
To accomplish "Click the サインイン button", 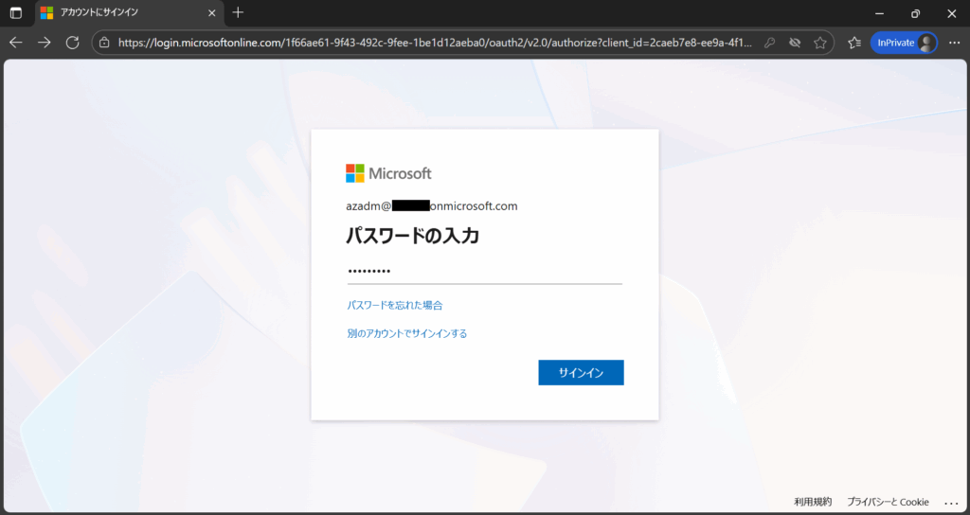I will pos(581,372).
